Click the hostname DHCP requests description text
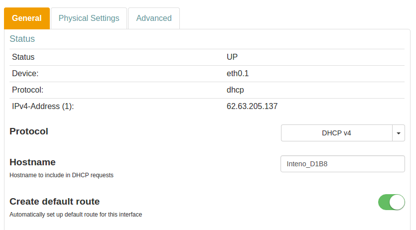 61,175
